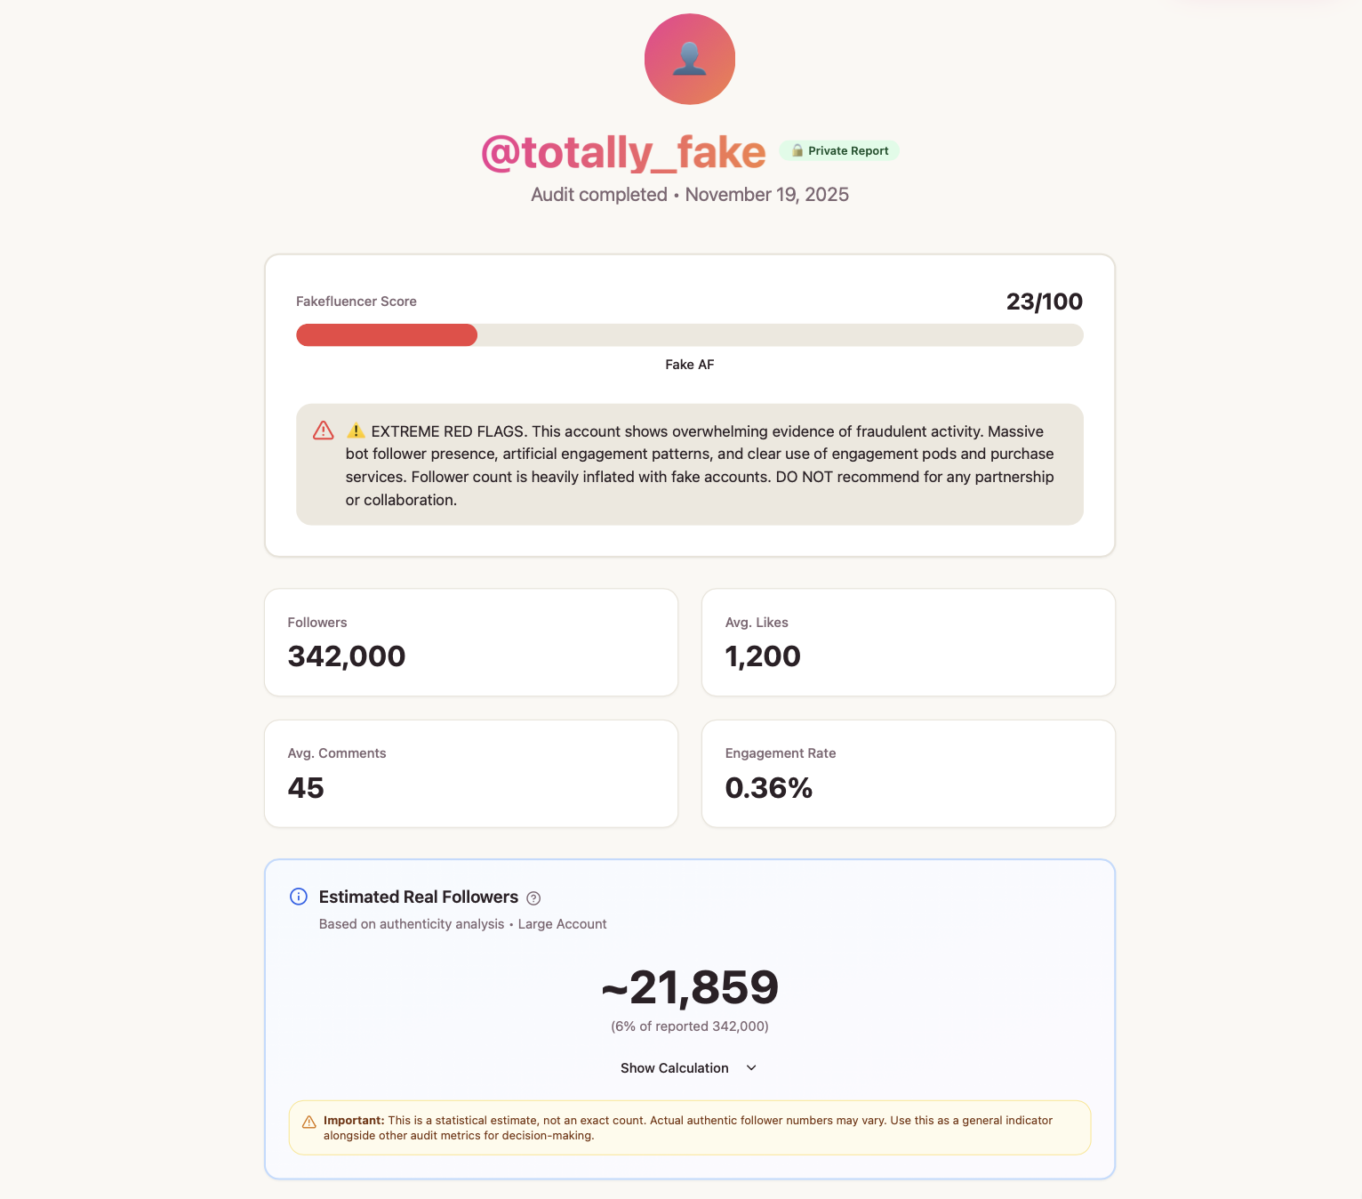Click the Show Calculation text

(x=674, y=1068)
